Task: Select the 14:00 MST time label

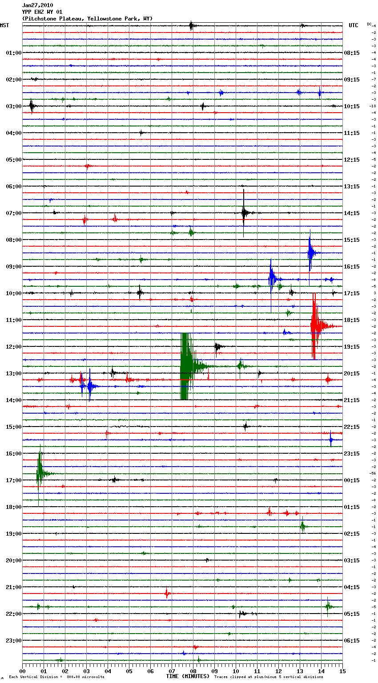Action: (x=14, y=400)
